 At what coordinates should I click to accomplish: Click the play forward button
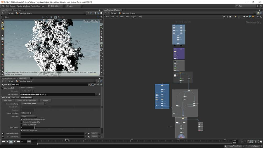(15, 142)
